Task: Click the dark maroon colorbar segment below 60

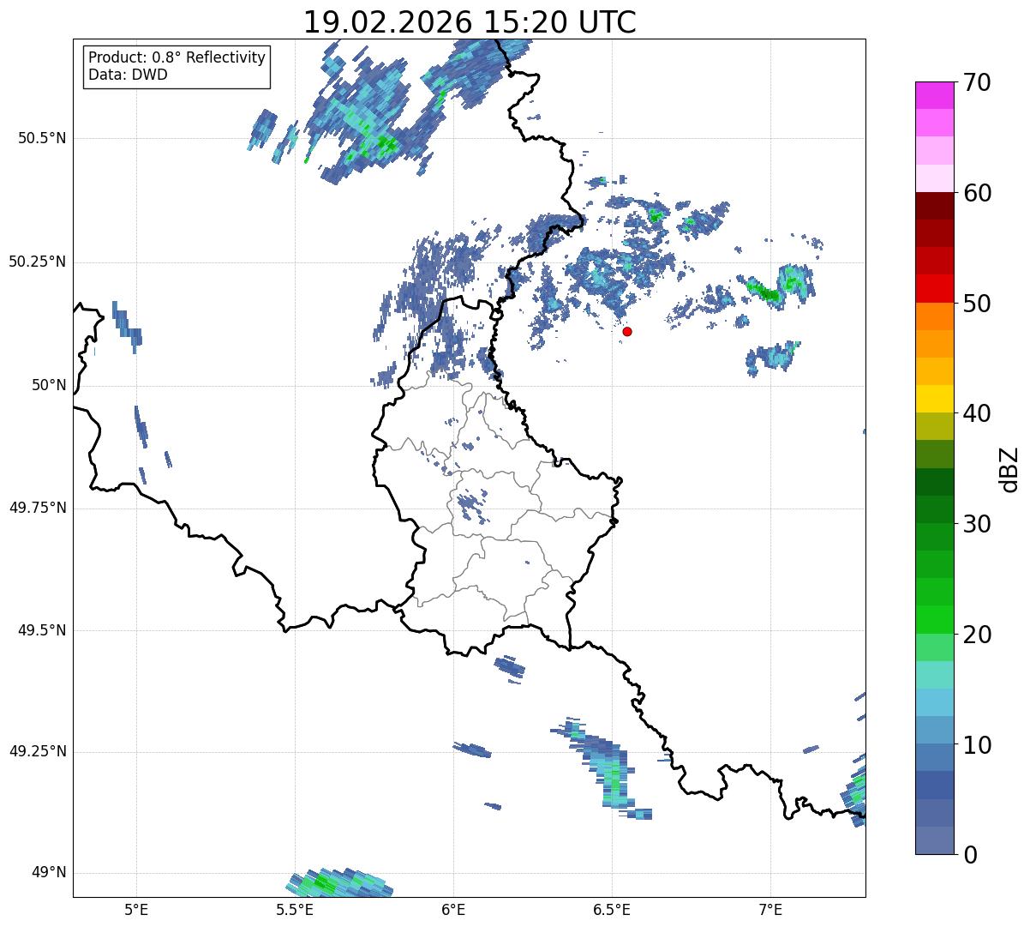Action: click(934, 206)
